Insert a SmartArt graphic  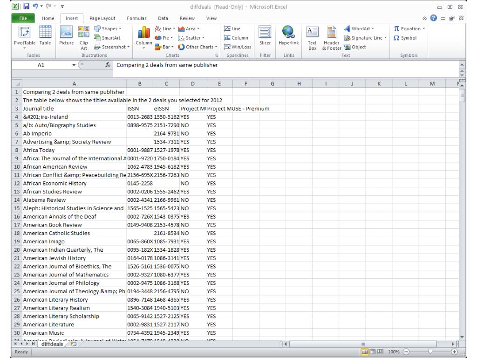pyautogui.click(x=108, y=38)
